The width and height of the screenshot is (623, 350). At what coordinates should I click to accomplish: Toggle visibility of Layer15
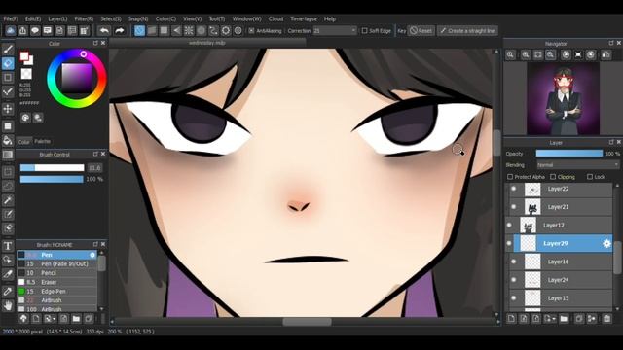click(x=513, y=298)
